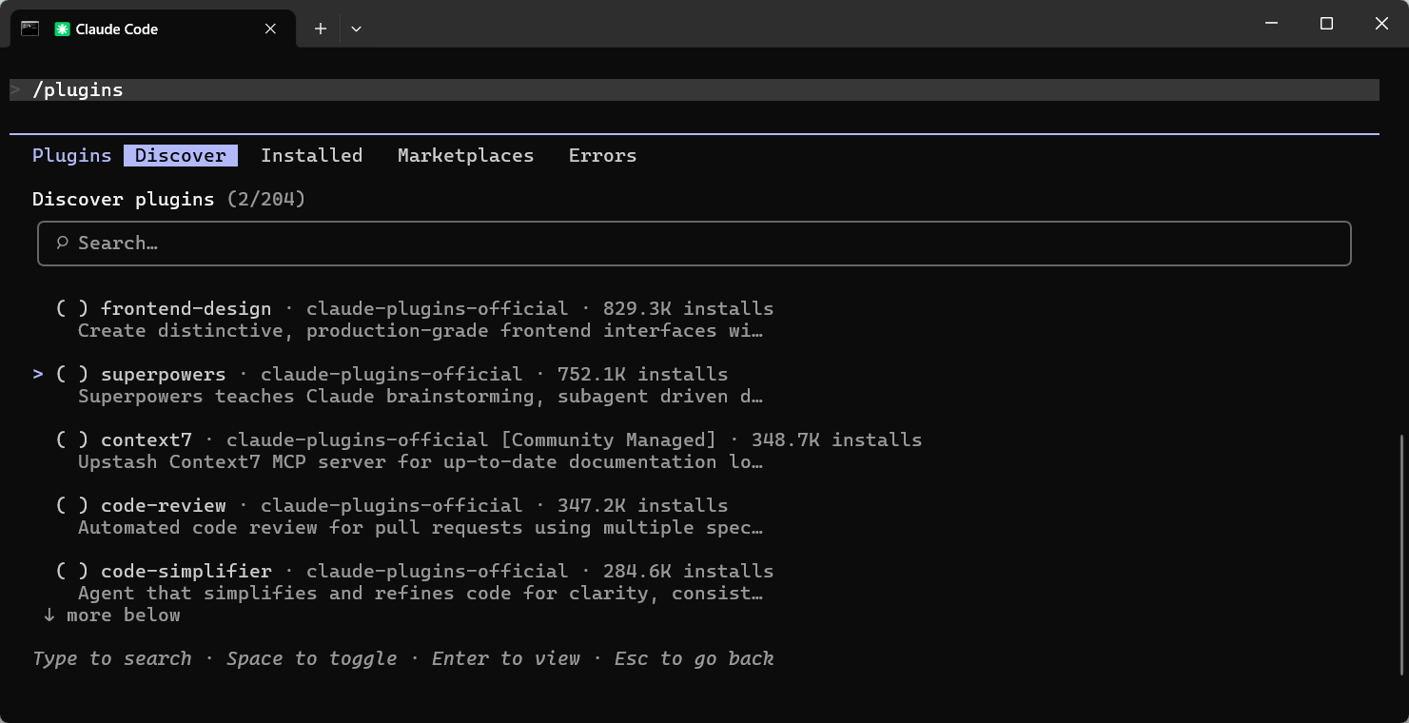
Task: Switch to the Discover tab
Action: pyautogui.click(x=181, y=155)
